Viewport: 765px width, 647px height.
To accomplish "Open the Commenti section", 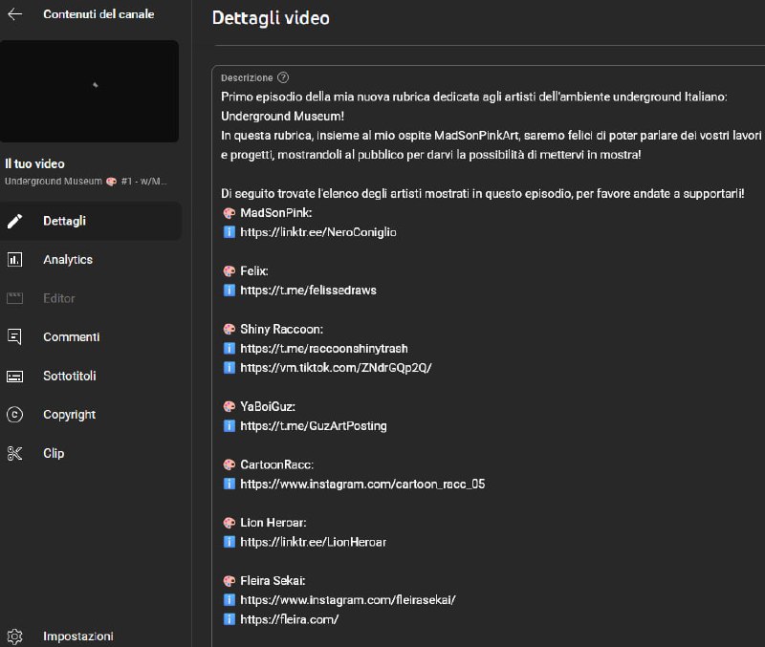I will tap(71, 337).
